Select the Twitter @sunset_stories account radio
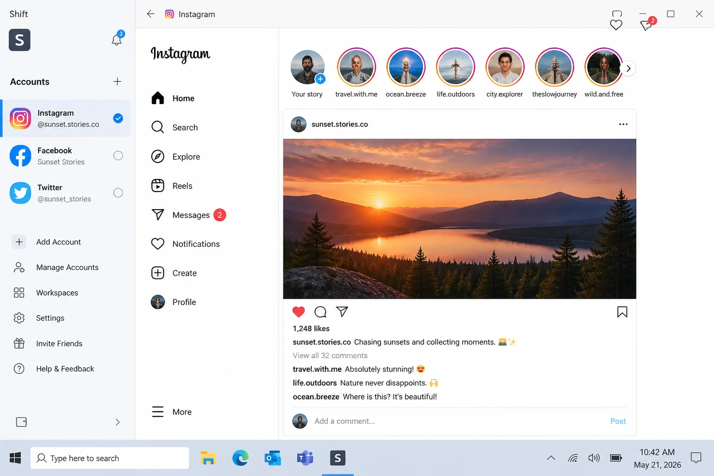The width and height of the screenshot is (714, 476). point(118,192)
